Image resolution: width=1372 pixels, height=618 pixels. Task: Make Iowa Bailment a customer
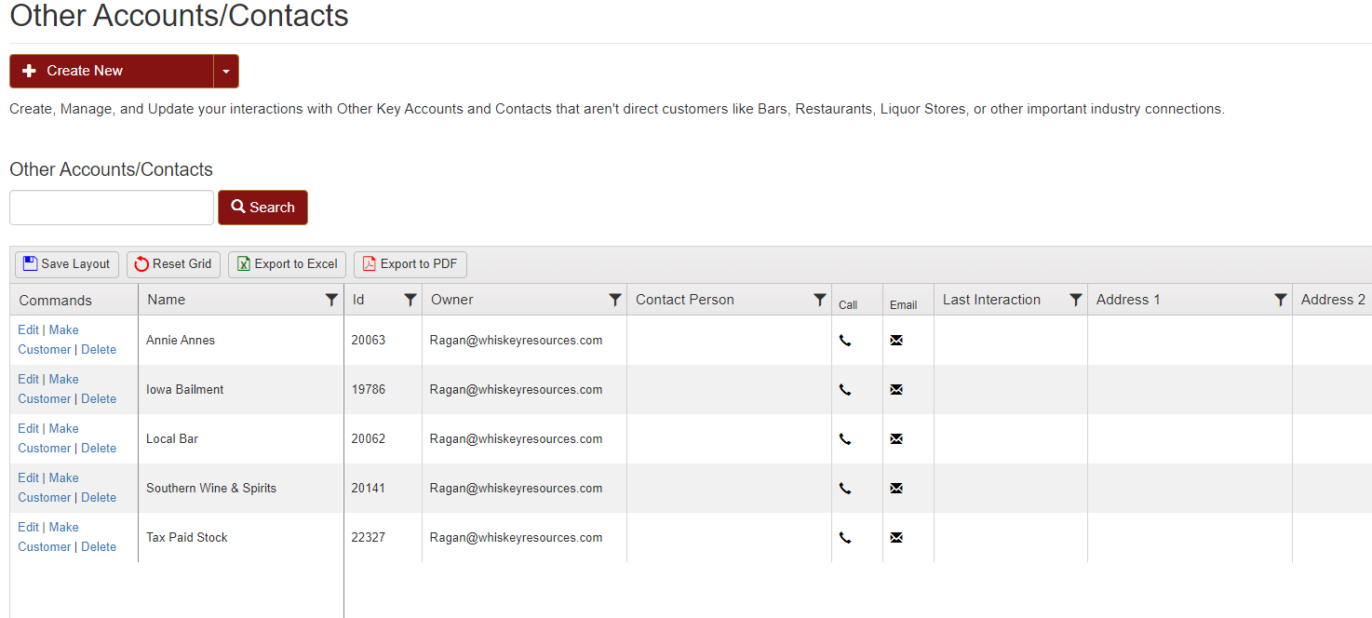point(47,389)
